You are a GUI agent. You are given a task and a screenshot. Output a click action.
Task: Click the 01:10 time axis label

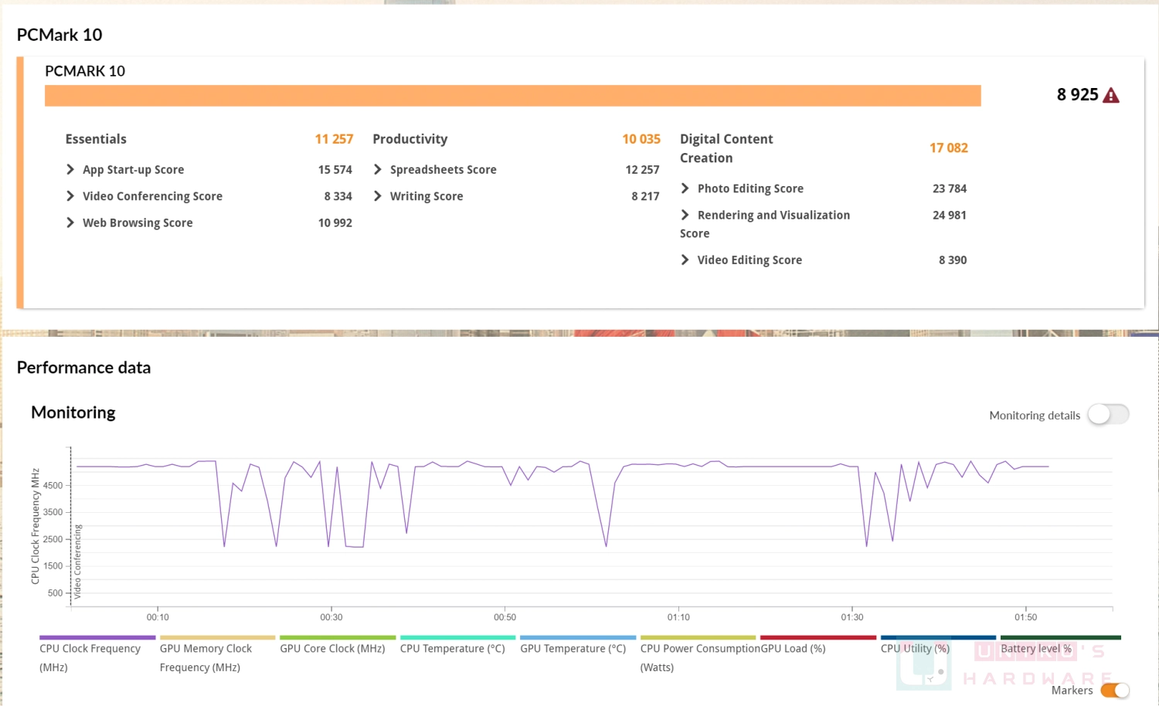coord(678,617)
